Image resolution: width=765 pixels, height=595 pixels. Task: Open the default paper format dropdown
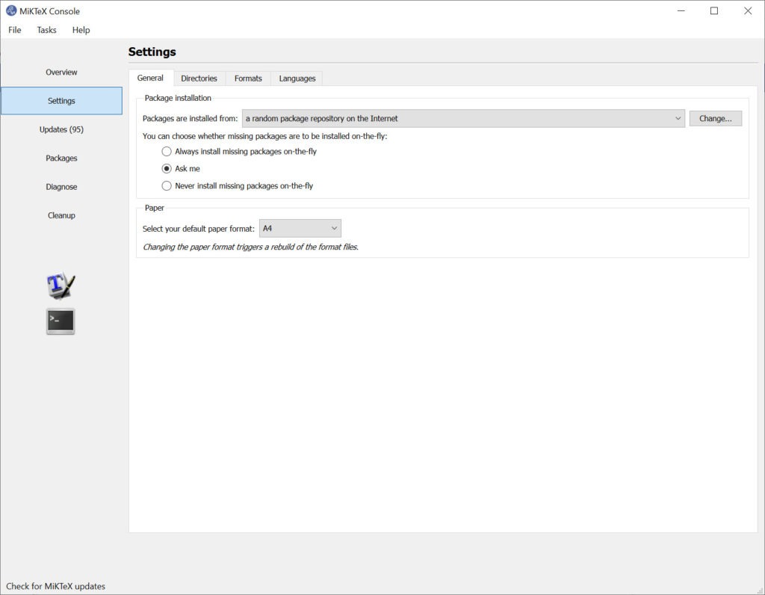[x=300, y=229]
